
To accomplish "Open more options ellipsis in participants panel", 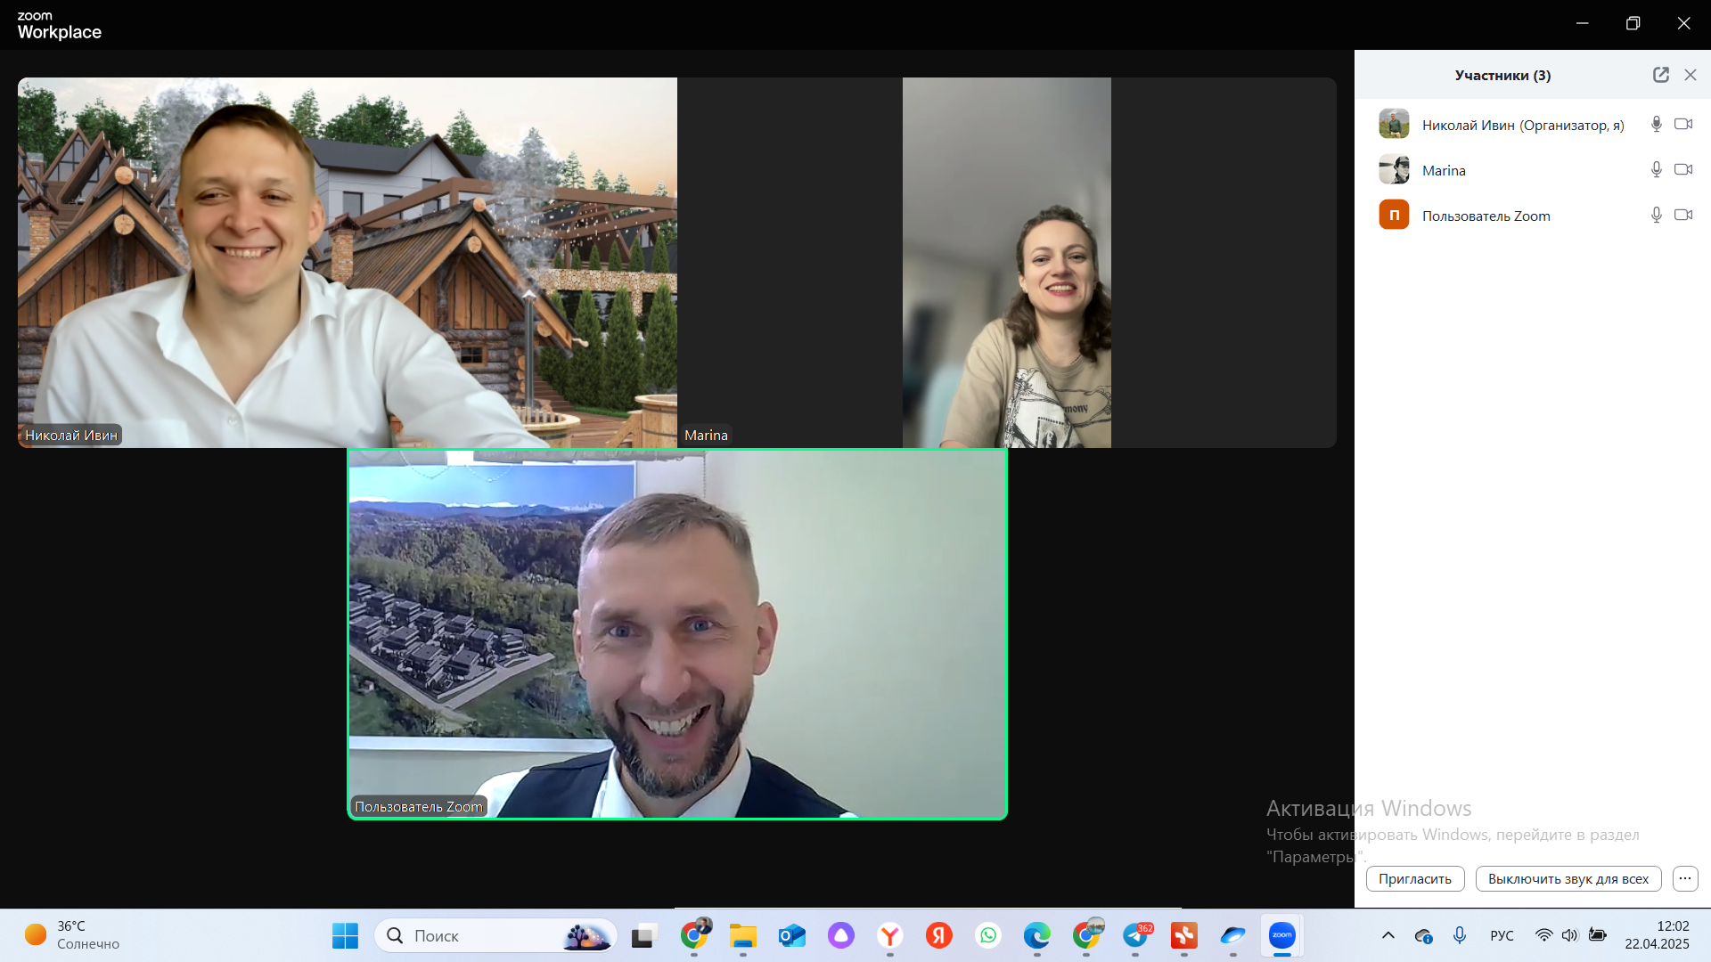I will point(1685,878).
